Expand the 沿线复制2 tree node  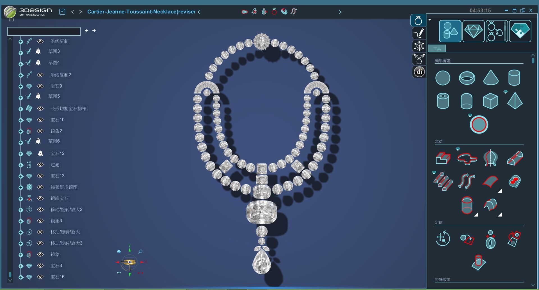point(20,75)
